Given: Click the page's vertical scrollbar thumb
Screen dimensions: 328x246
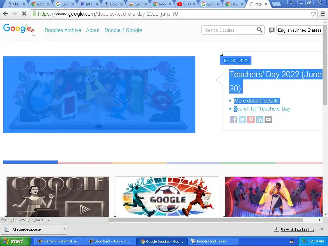Looking at the screenshot, I should click(325, 64).
